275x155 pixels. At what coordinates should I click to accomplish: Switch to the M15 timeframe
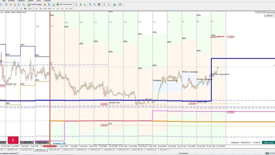tap(45, 9)
